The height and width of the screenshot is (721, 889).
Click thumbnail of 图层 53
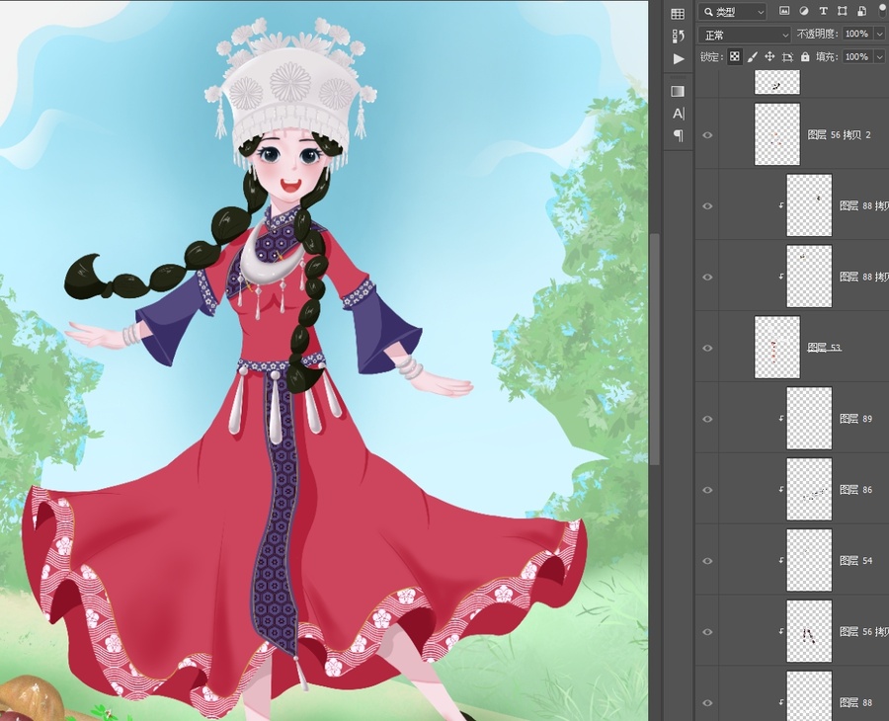click(x=777, y=347)
